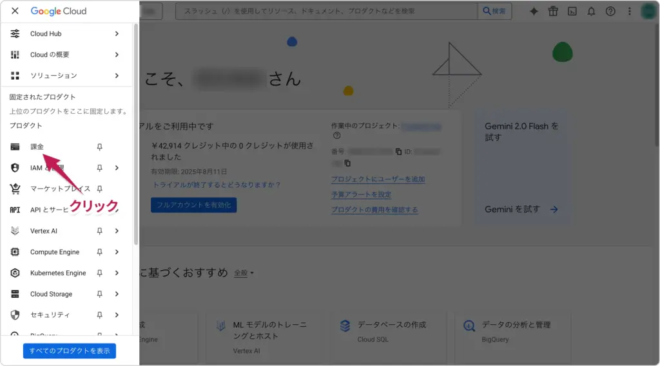
Task: Open プロダクトの費用を確認する link
Action: tap(374, 210)
